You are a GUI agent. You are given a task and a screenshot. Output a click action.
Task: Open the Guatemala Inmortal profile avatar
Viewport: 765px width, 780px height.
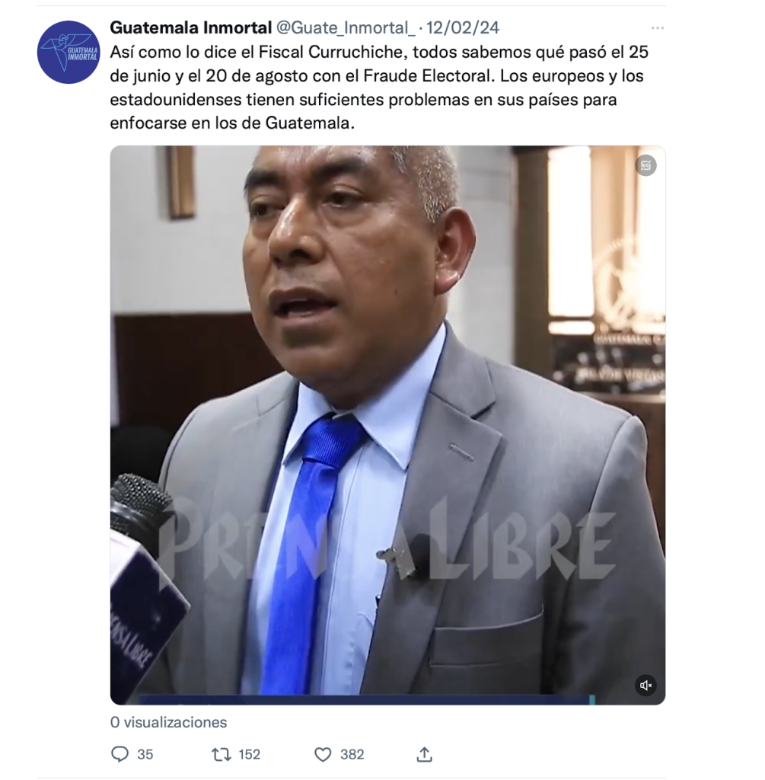(x=69, y=53)
